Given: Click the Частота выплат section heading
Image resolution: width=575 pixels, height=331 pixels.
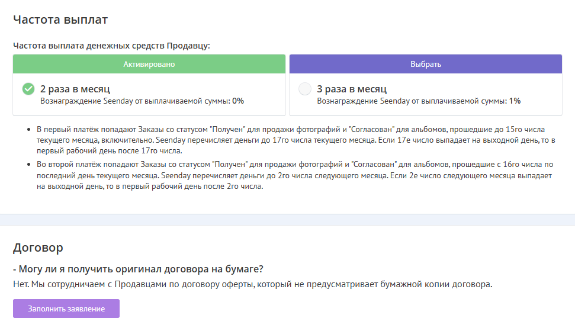Looking at the screenshot, I should [x=60, y=20].
